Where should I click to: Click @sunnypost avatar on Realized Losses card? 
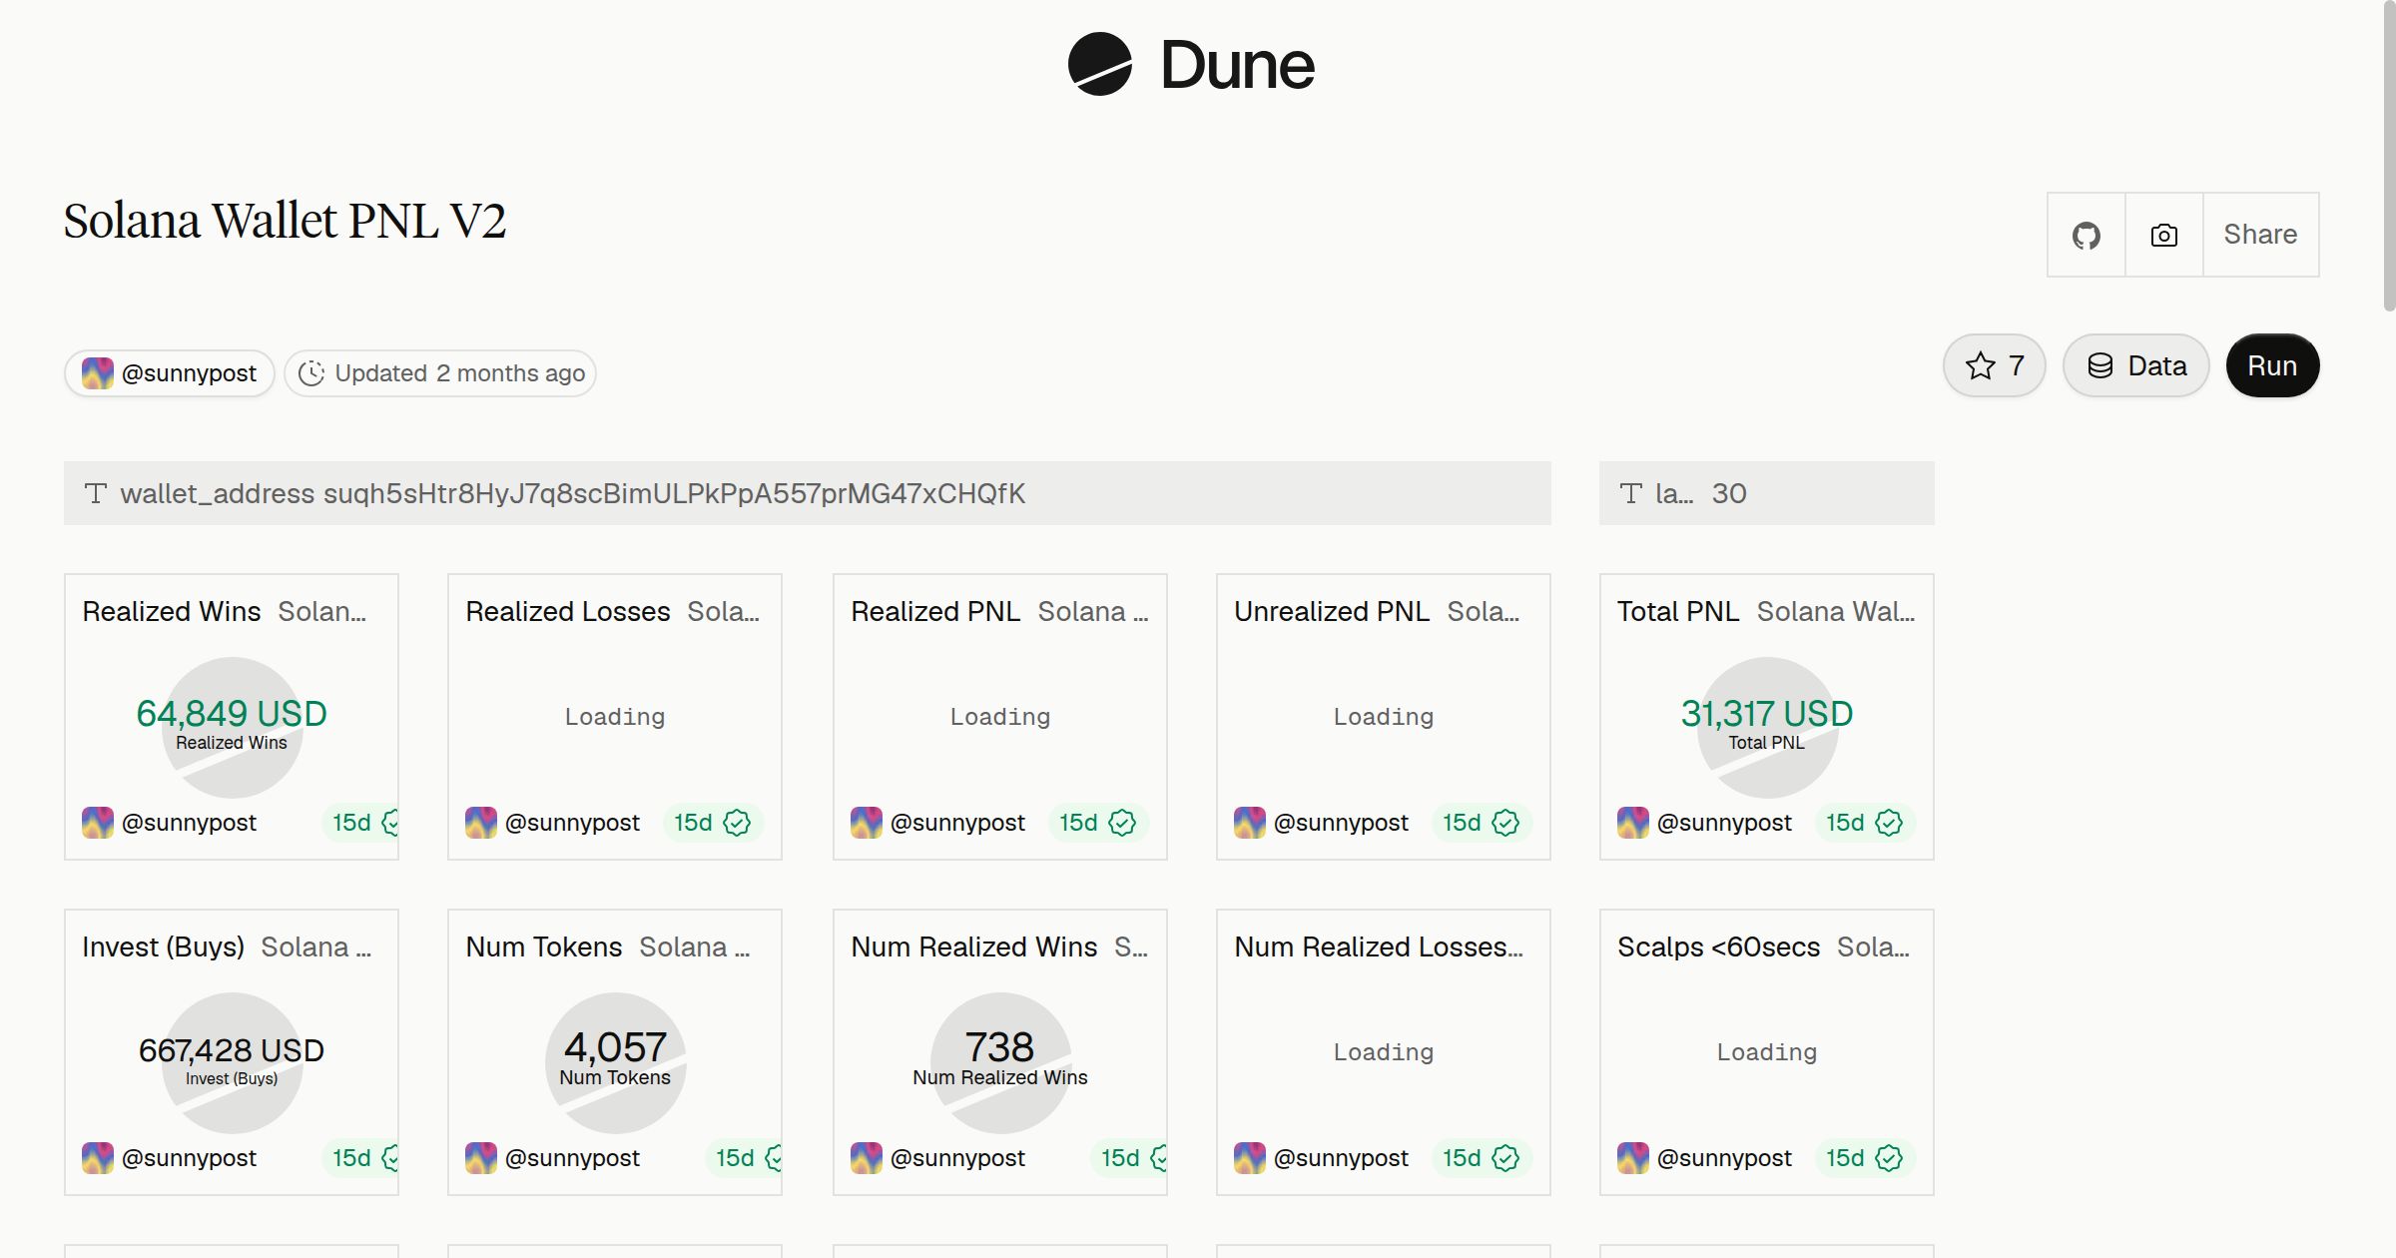click(x=481, y=823)
